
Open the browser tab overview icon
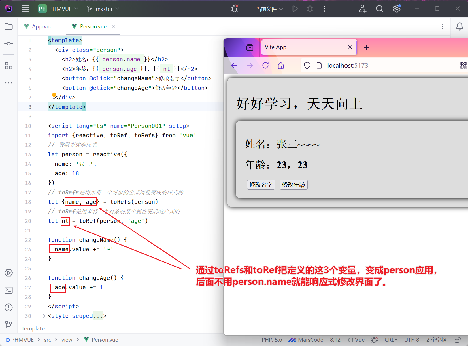(250, 47)
